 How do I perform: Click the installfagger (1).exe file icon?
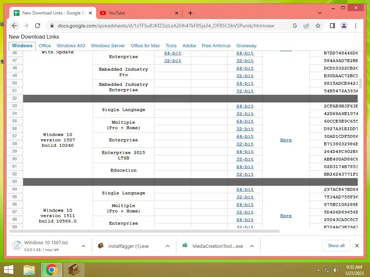pos(101,246)
